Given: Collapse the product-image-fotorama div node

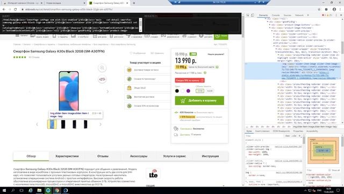Looking at the screenshot, I should pos(270,28).
